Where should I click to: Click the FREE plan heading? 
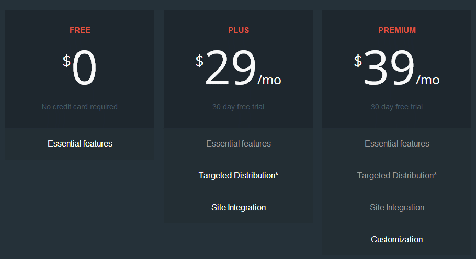click(x=80, y=30)
